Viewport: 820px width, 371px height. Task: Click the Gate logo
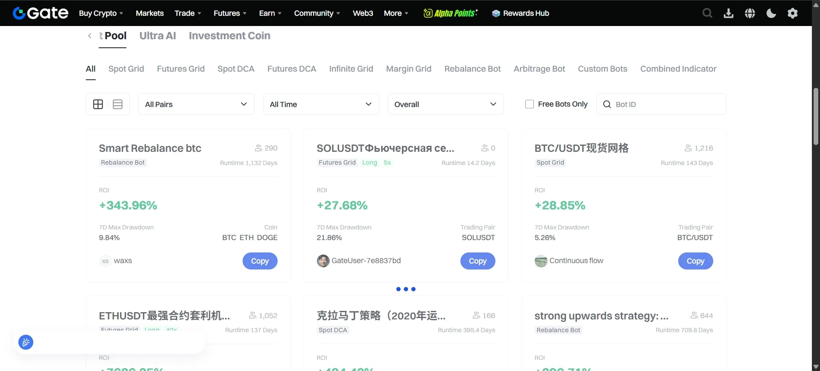(x=41, y=13)
